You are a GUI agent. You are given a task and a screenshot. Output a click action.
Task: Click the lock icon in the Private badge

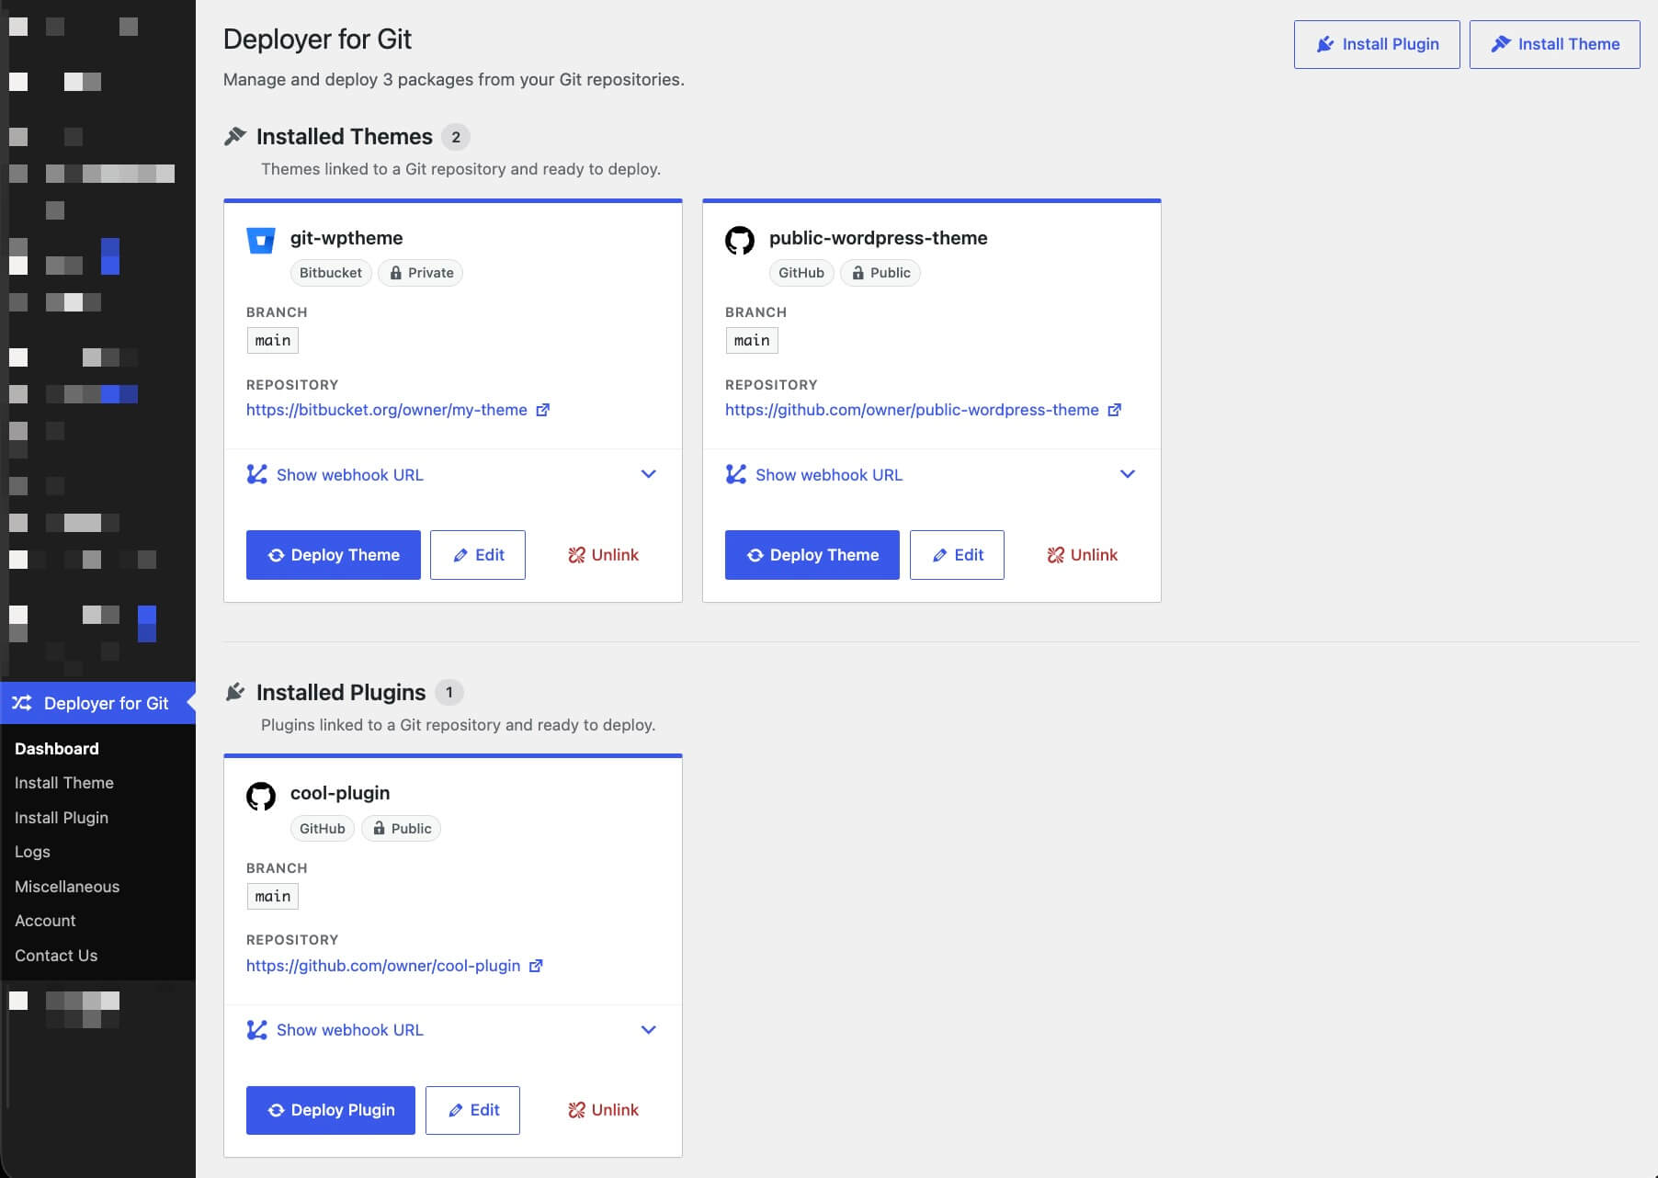pos(396,273)
